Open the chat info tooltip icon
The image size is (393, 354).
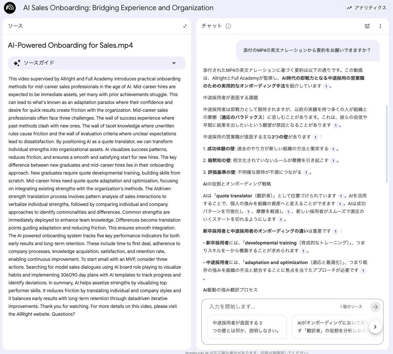coord(228,26)
